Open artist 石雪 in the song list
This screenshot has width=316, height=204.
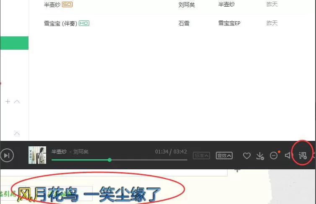tap(184, 23)
